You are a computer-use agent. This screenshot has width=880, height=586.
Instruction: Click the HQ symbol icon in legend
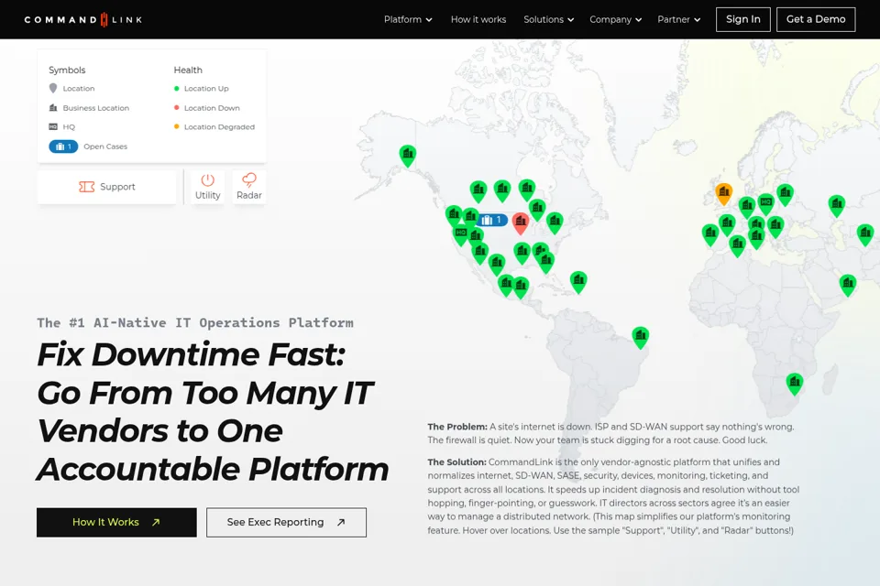tap(53, 126)
